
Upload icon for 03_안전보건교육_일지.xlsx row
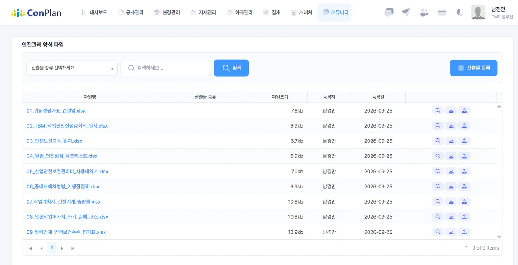(464, 141)
